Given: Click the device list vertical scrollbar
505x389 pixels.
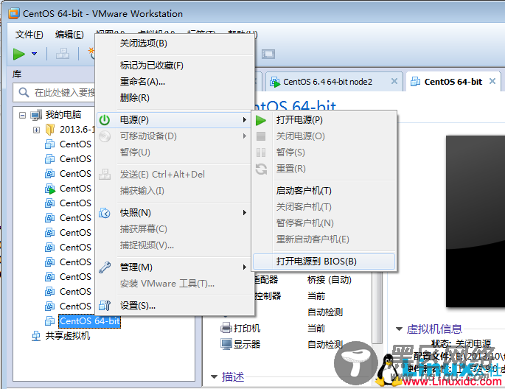Looking at the screenshot, I should coord(377,307).
